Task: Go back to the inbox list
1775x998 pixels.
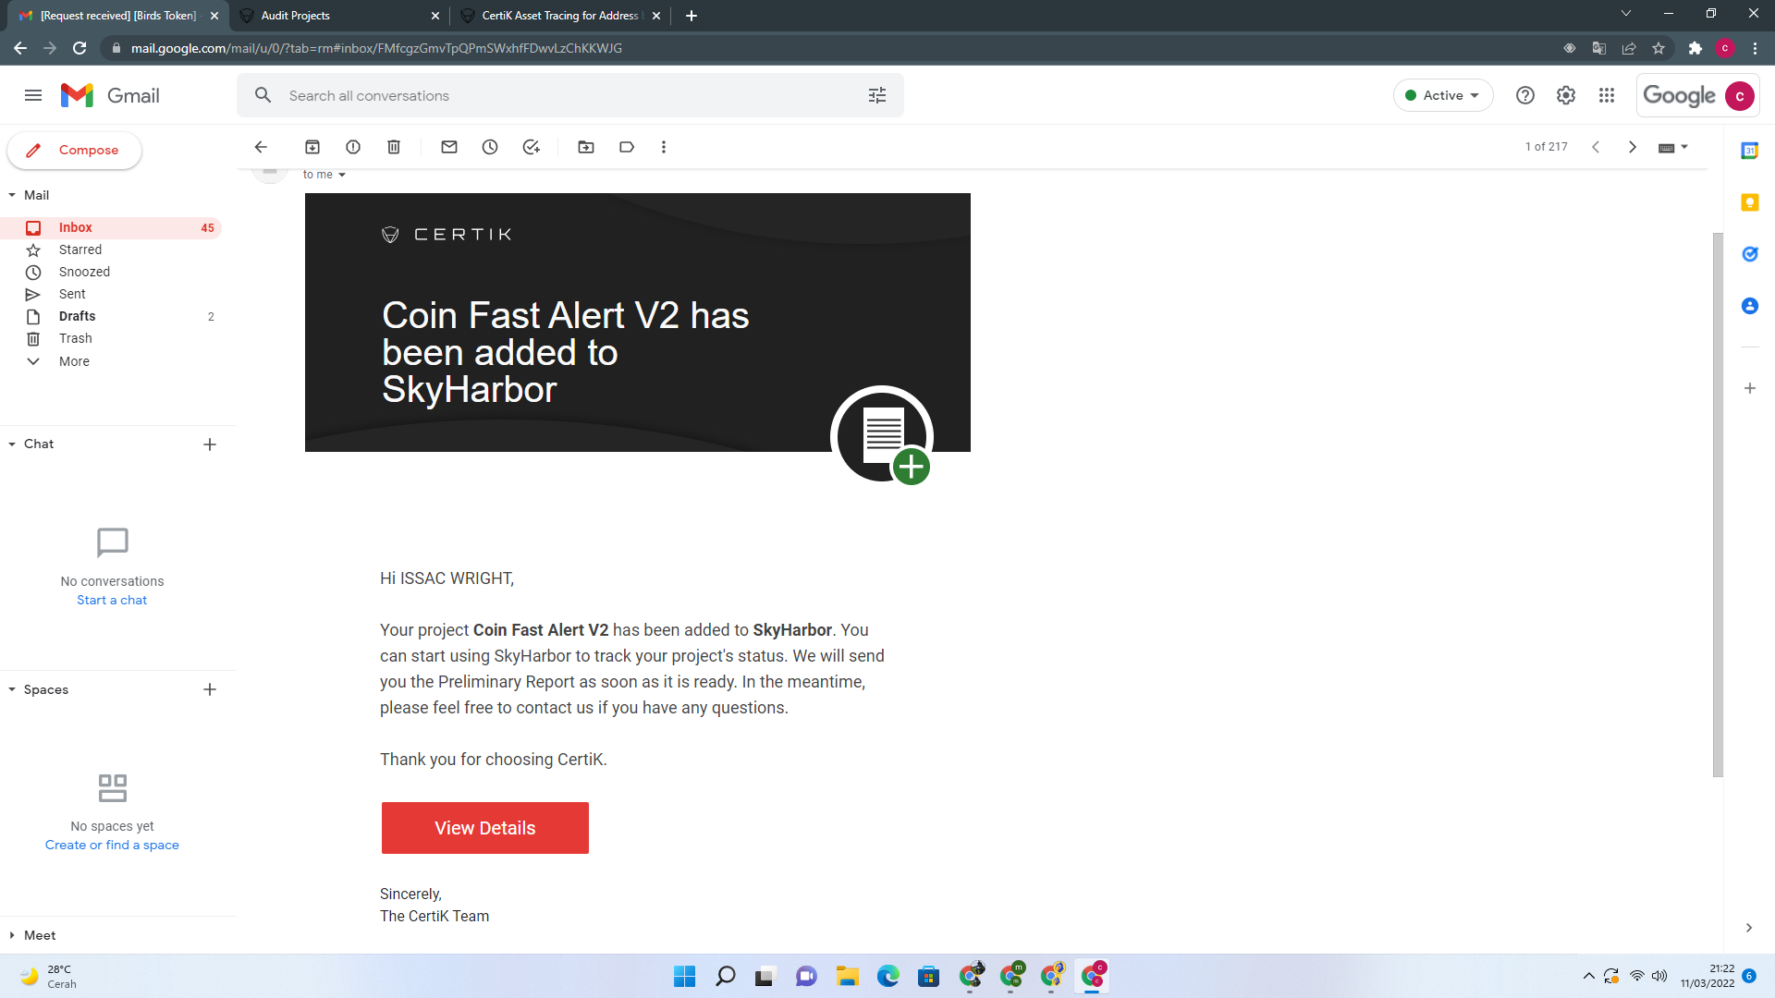Action: tap(261, 147)
